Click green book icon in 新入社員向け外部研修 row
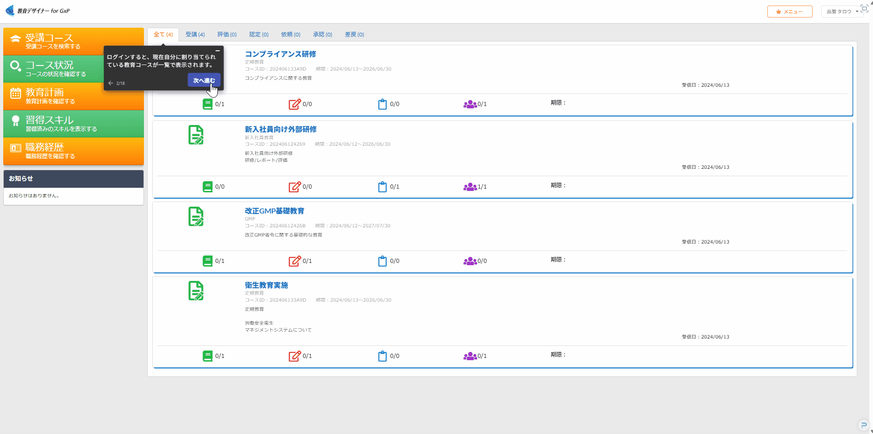Screen dimensions: 873x434 pyautogui.click(x=208, y=187)
